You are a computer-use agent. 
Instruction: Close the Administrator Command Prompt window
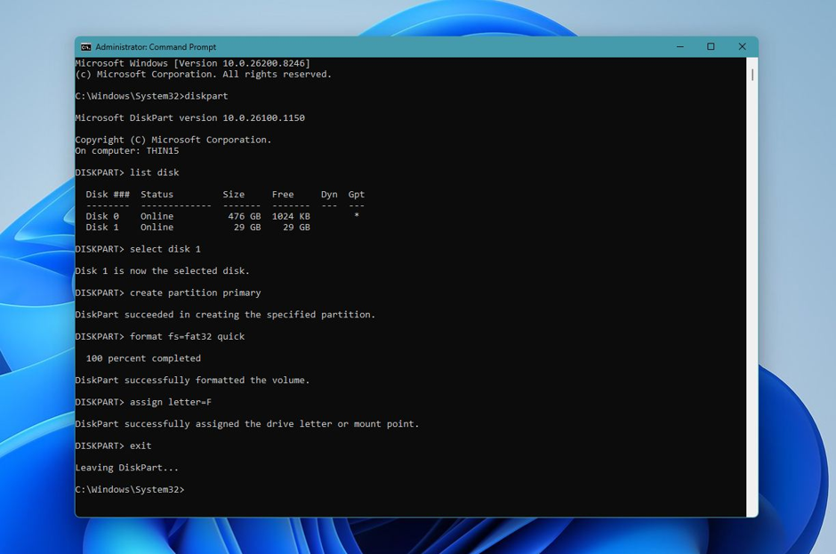coord(742,47)
